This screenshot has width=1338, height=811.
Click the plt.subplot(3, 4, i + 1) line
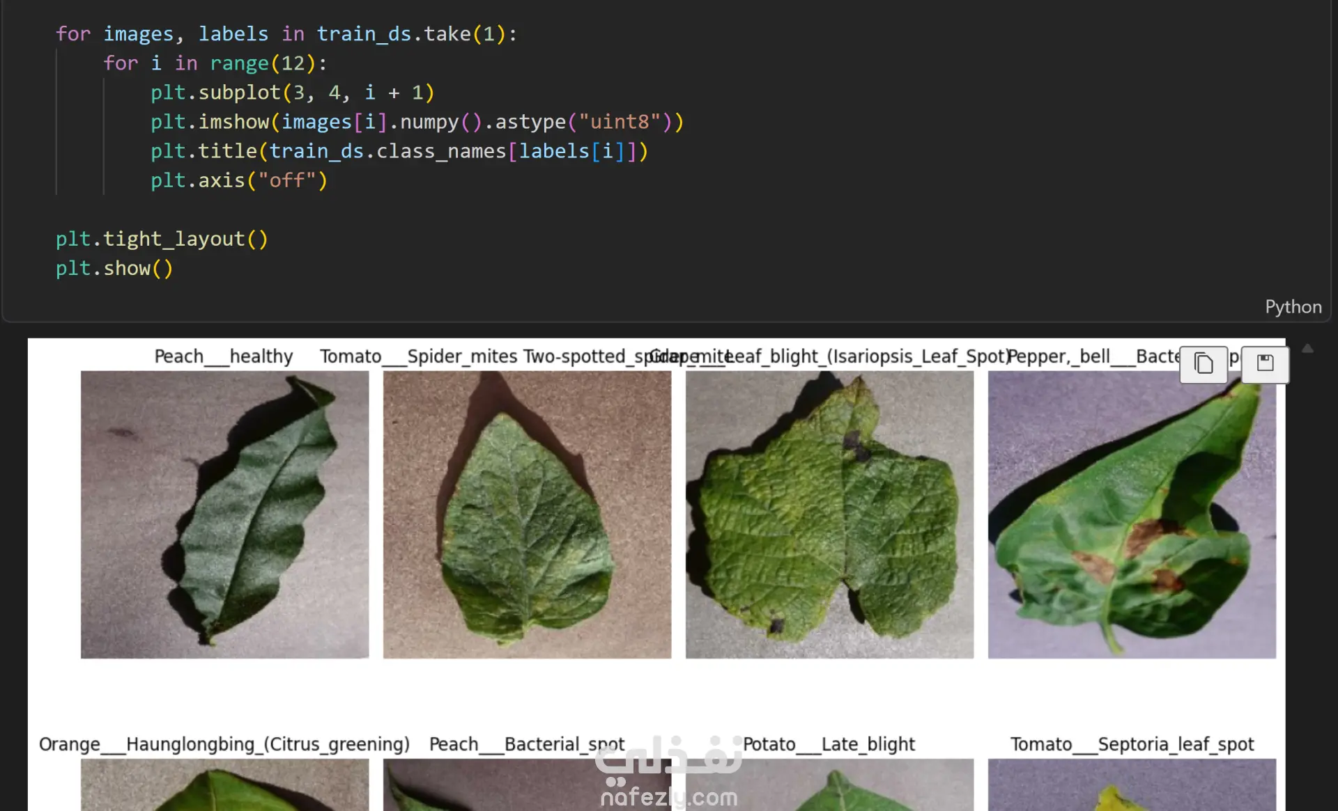click(293, 92)
